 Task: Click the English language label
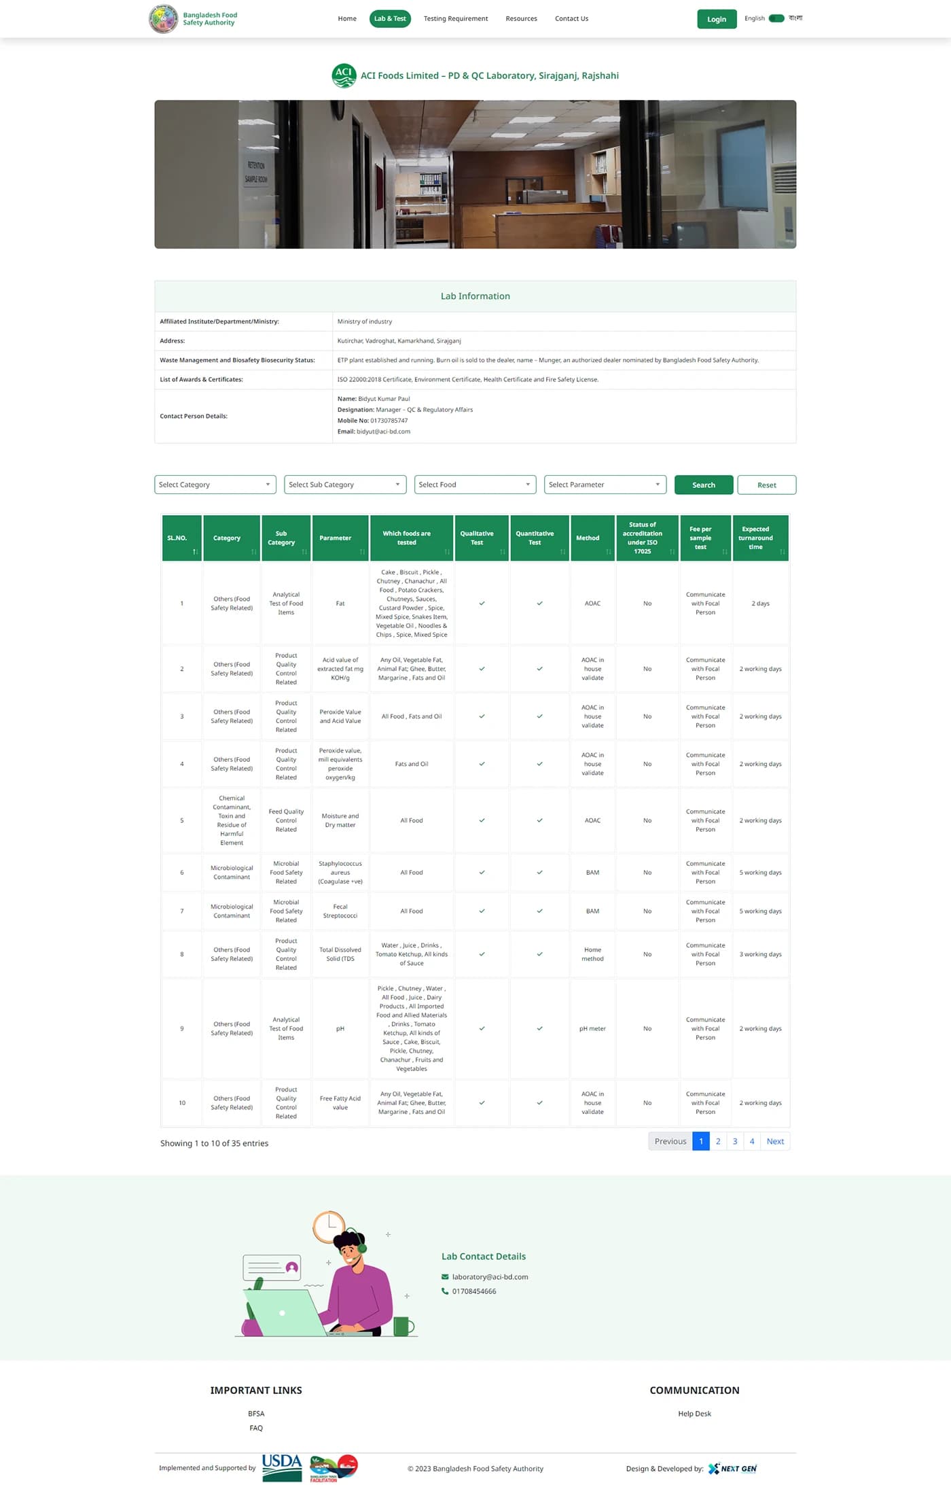754,18
